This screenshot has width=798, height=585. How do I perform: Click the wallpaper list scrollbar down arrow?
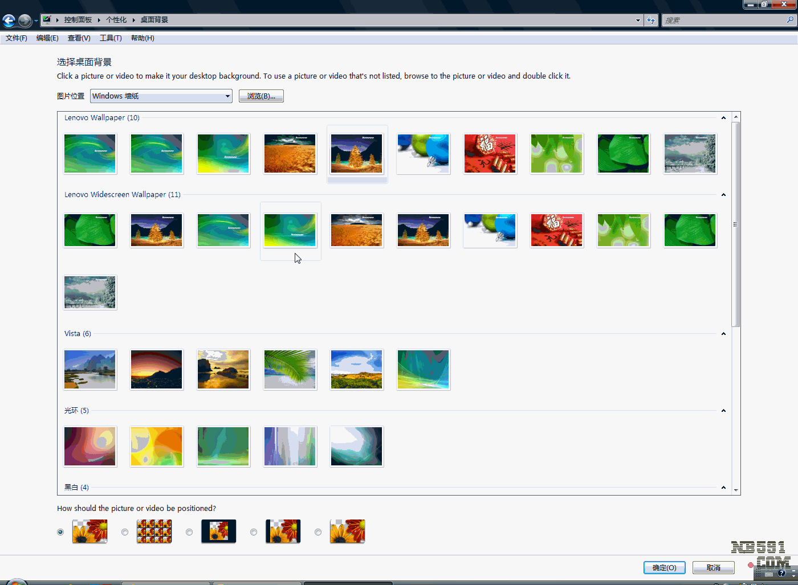click(736, 490)
